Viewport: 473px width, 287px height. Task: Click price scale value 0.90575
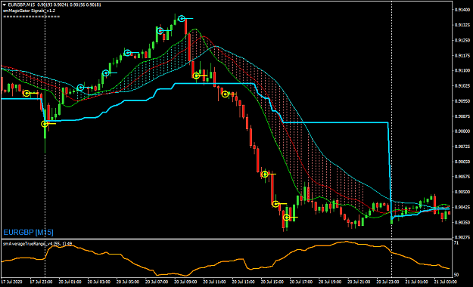pyautogui.click(x=462, y=177)
